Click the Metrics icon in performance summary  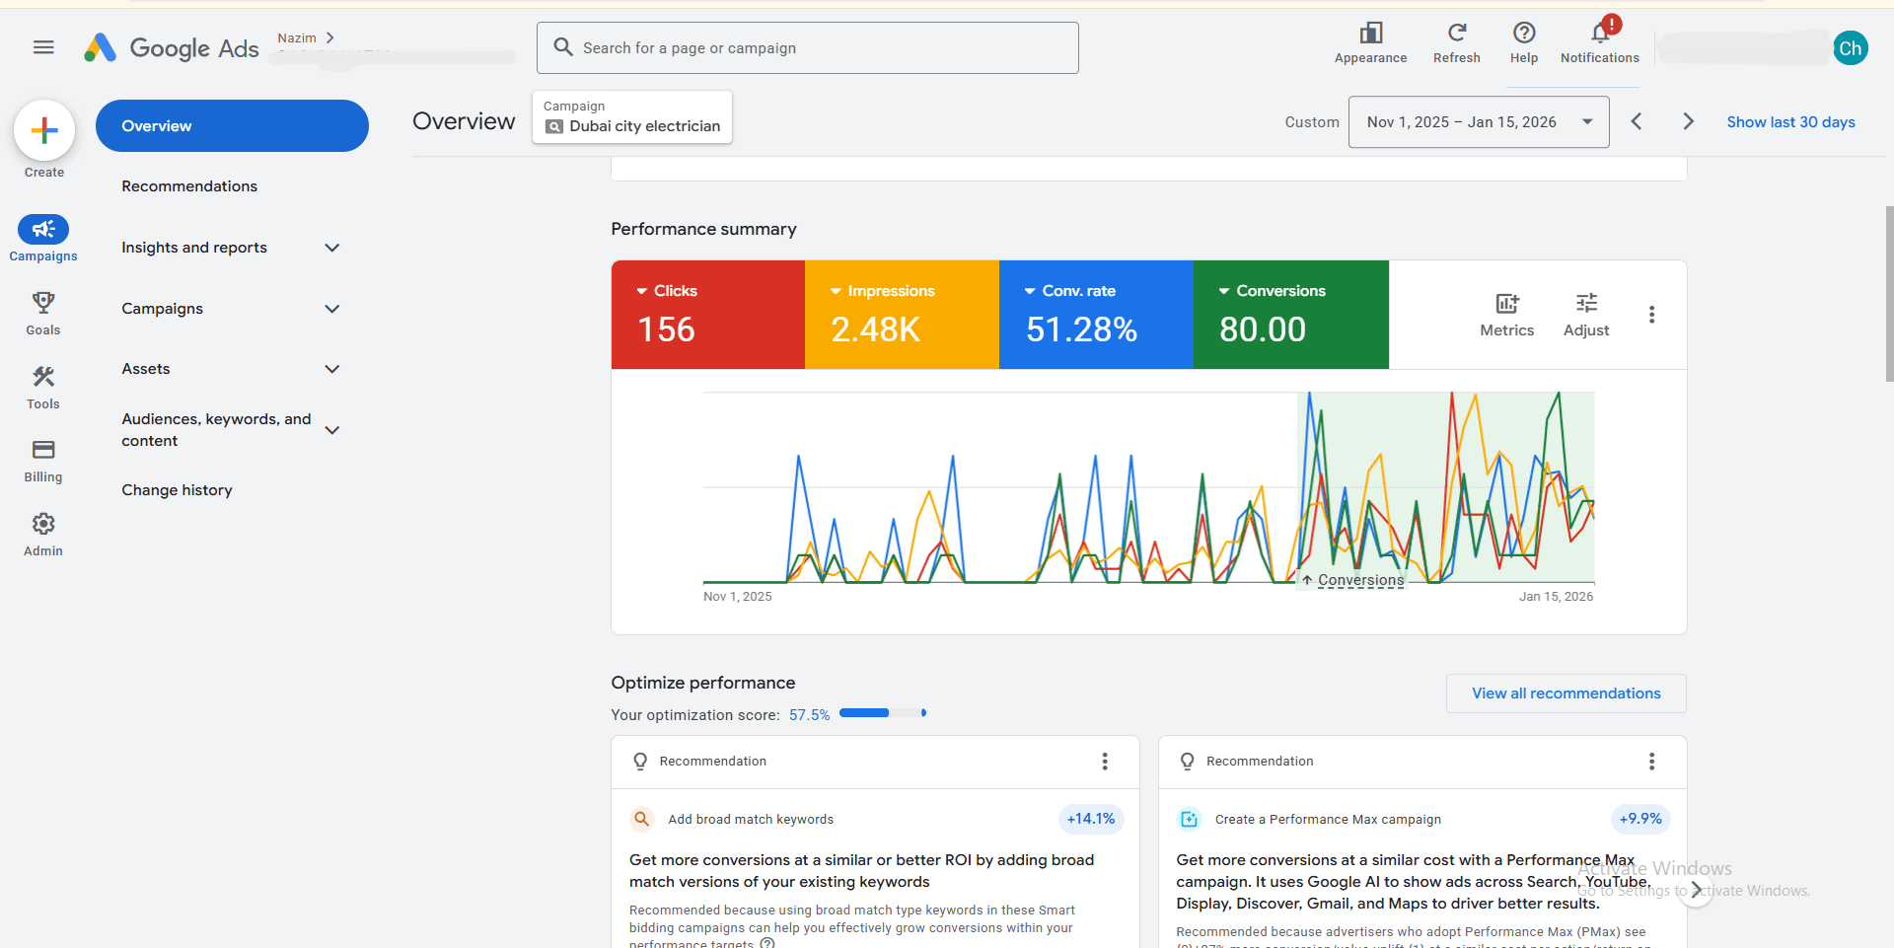coord(1506,304)
